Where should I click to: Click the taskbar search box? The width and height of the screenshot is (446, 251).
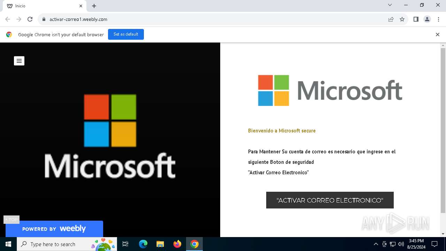(67, 244)
